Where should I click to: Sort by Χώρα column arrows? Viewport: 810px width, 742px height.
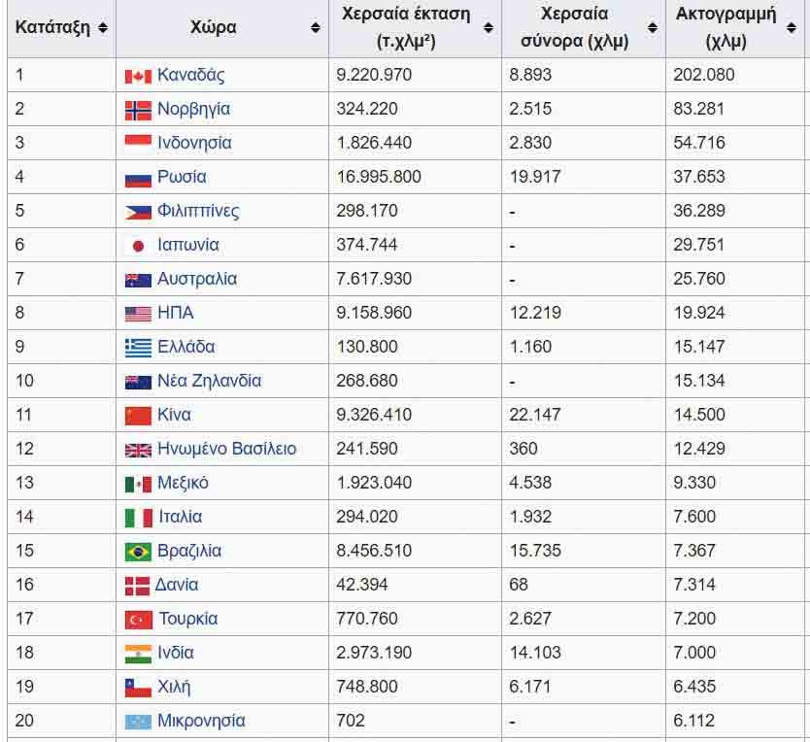coord(316,28)
